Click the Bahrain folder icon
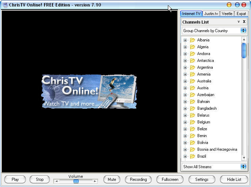This screenshot has height=187, width=251. (x=193, y=102)
